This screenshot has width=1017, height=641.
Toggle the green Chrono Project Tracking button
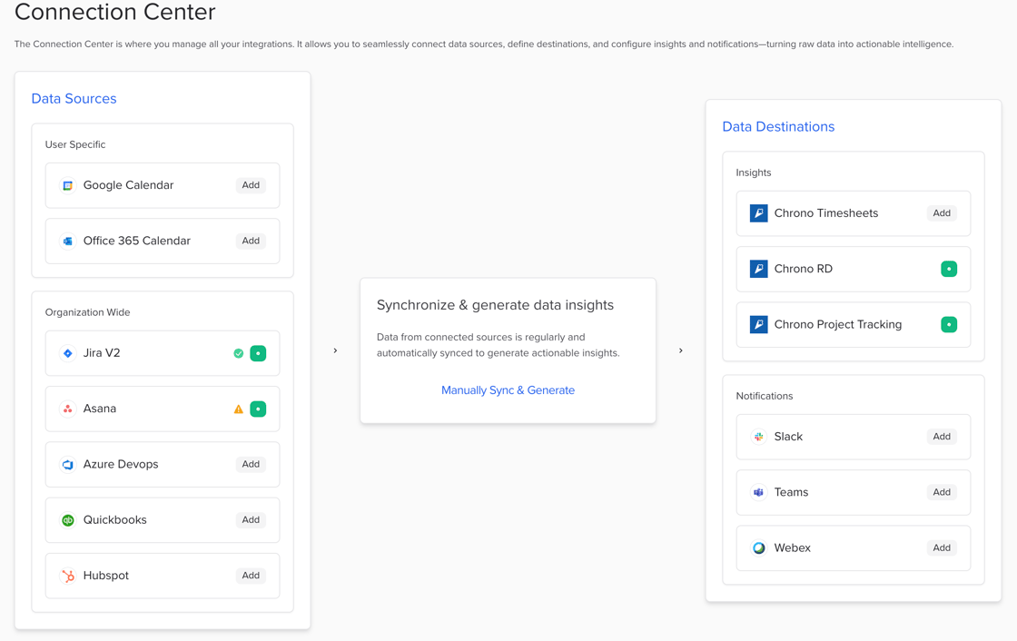pos(949,324)
